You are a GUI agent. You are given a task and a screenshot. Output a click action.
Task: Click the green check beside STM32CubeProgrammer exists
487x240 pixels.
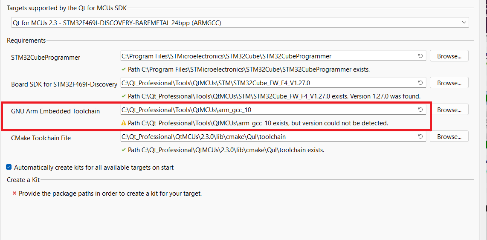click(x=124, y=69)
